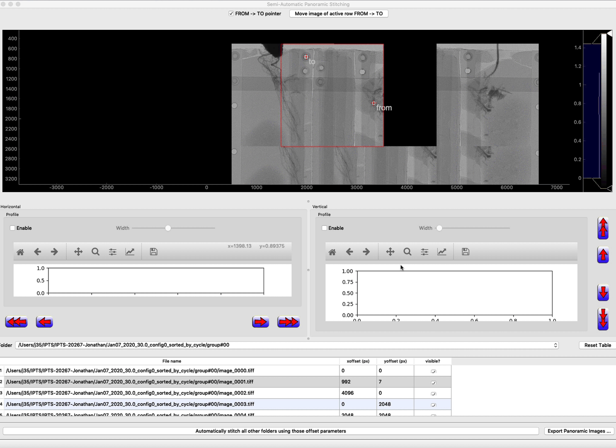Screen dimensions: 616x448
Task: Select the Horizontal section label
Action: pos(10,207)
